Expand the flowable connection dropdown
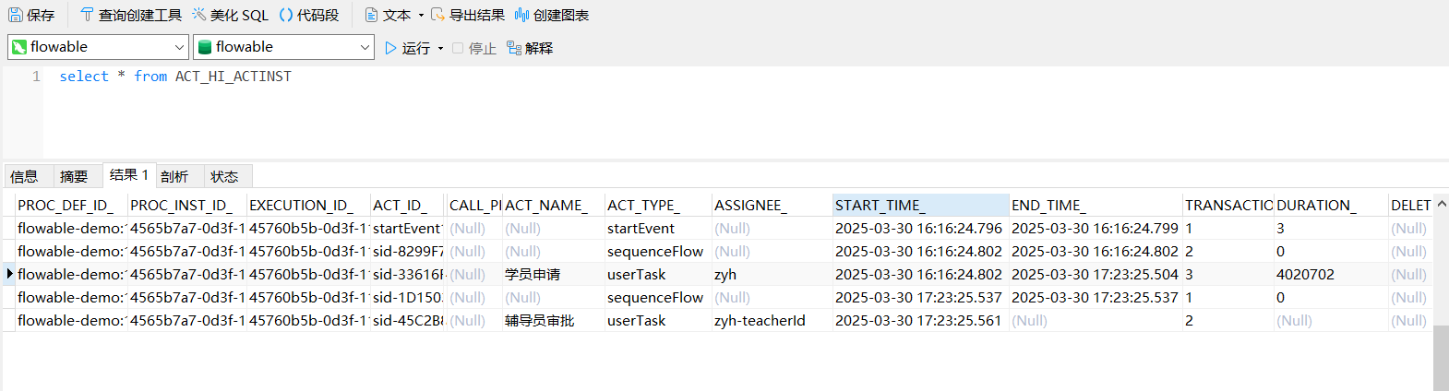The width and height of the screenshot is (1449, 391). pos(179,47)
